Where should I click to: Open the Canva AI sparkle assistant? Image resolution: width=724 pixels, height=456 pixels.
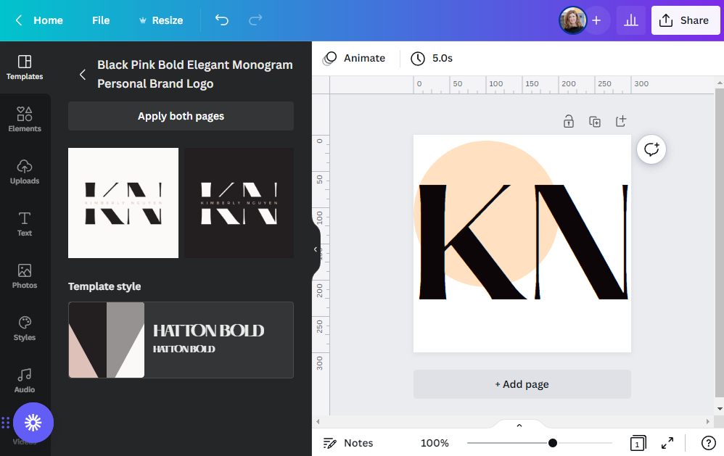[x=33, y=423]
